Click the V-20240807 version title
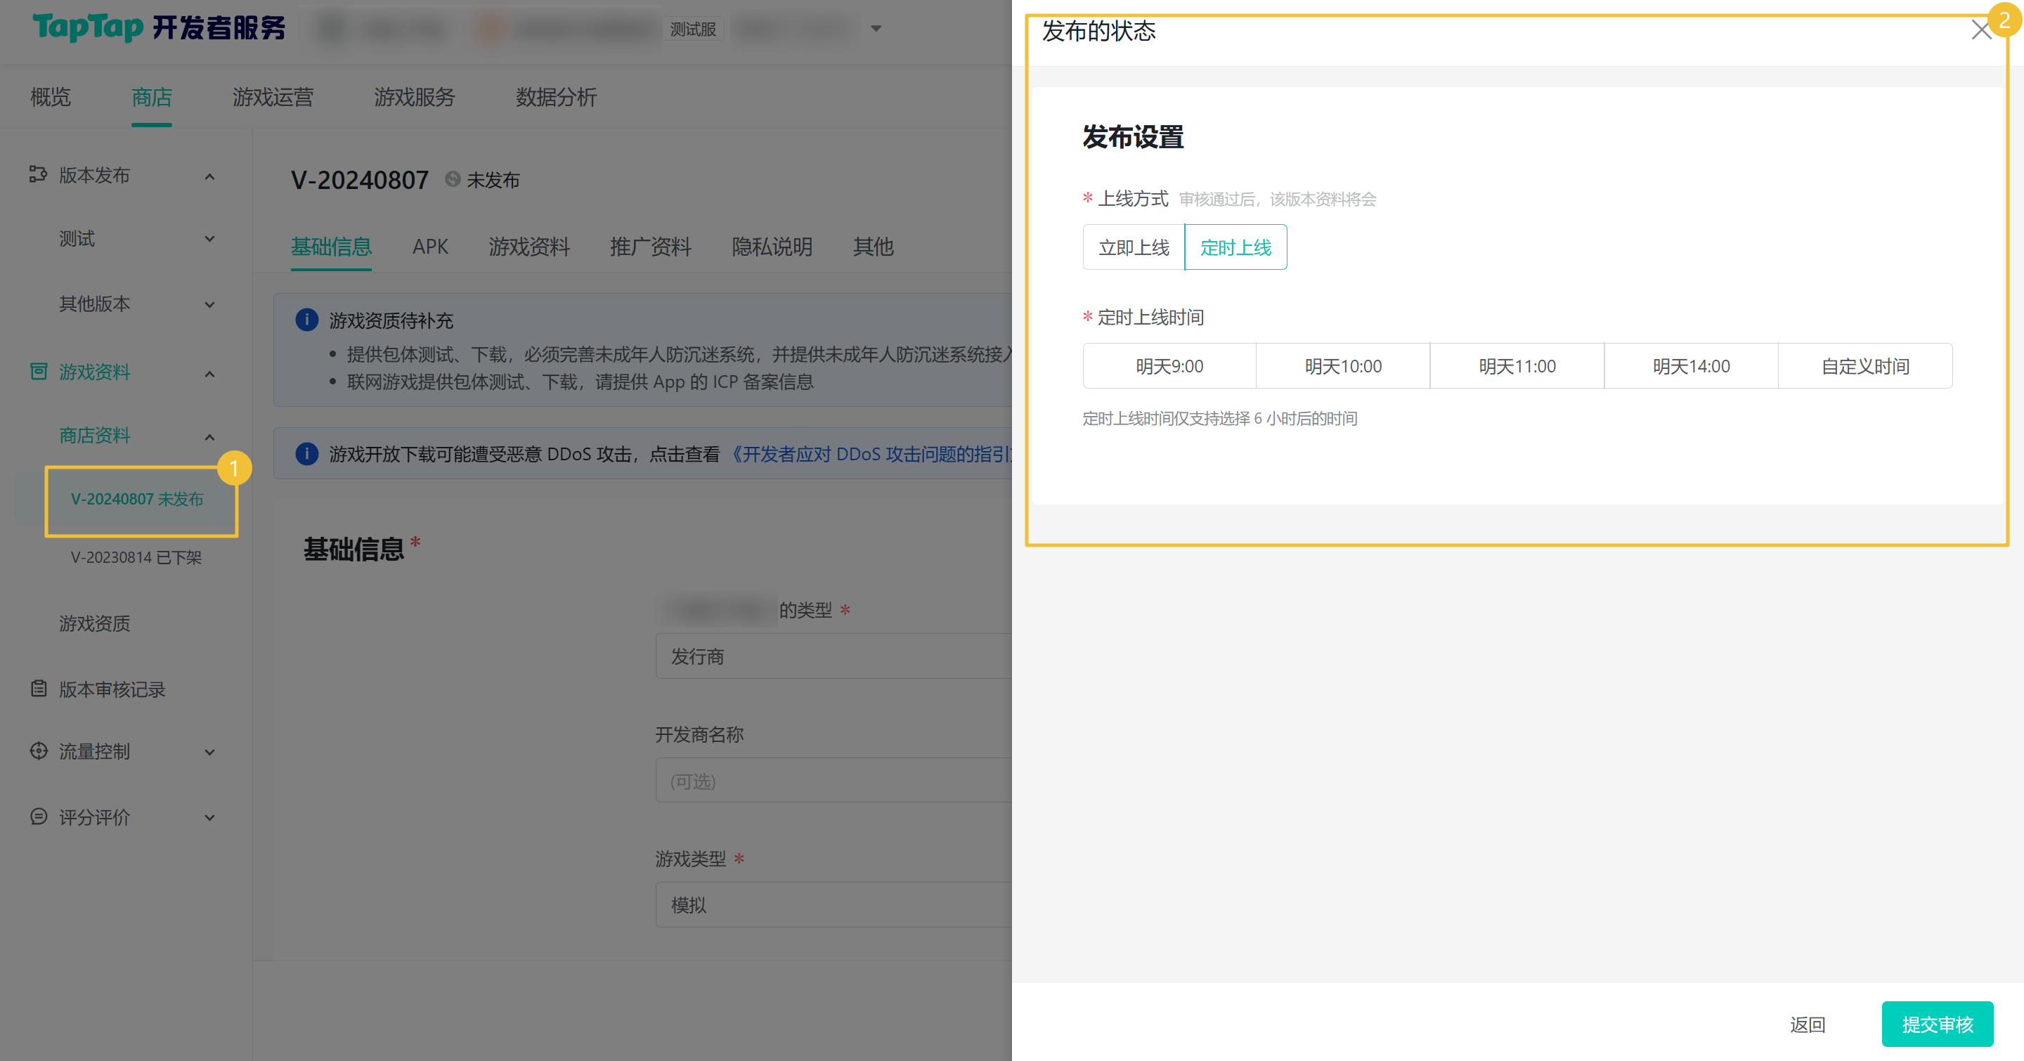The image size is (2024, 1061). [x=360, y=180]
